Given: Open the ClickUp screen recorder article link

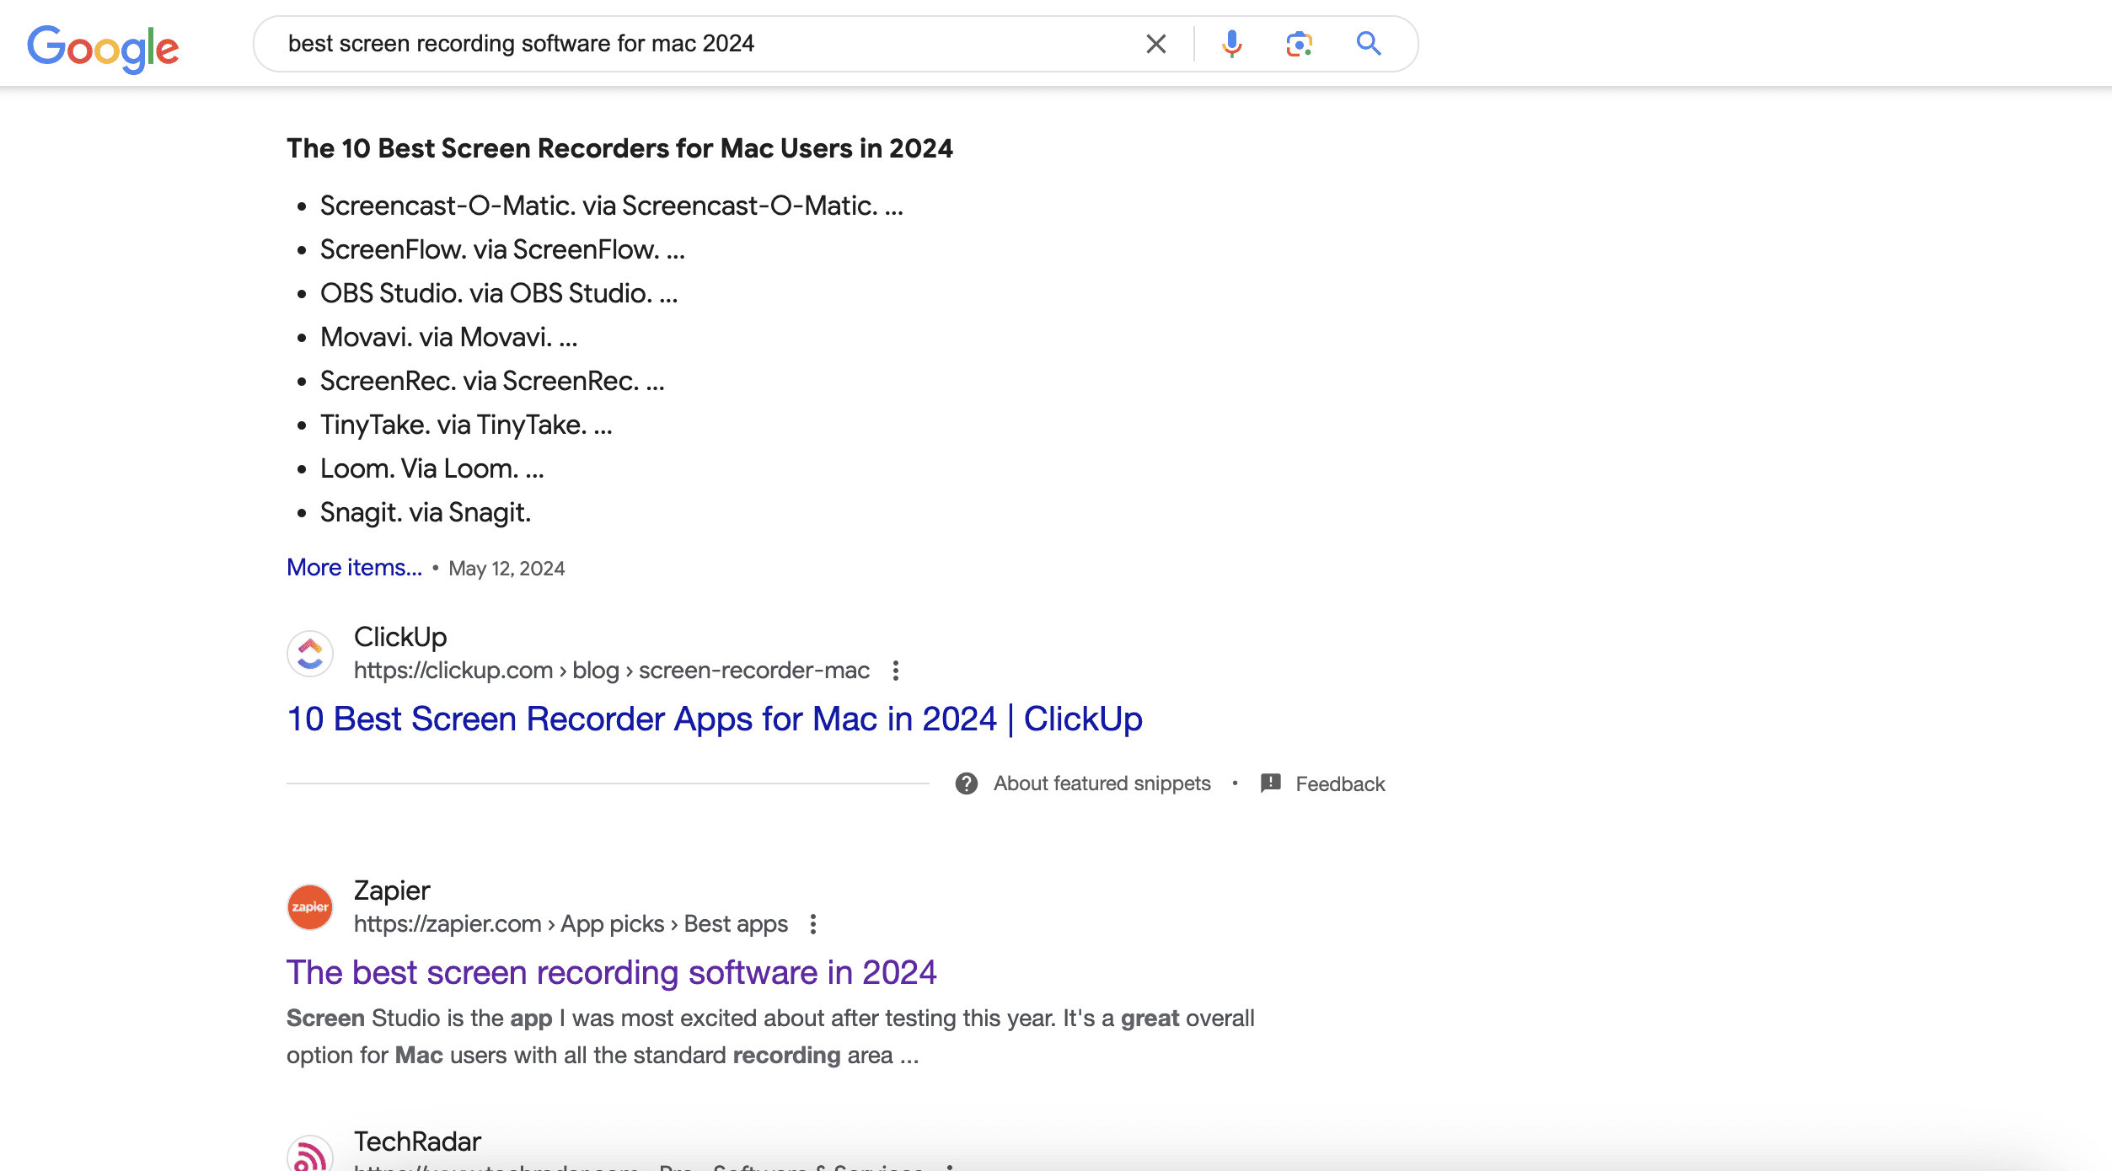Looking at the screenshot, I should 714,718.
